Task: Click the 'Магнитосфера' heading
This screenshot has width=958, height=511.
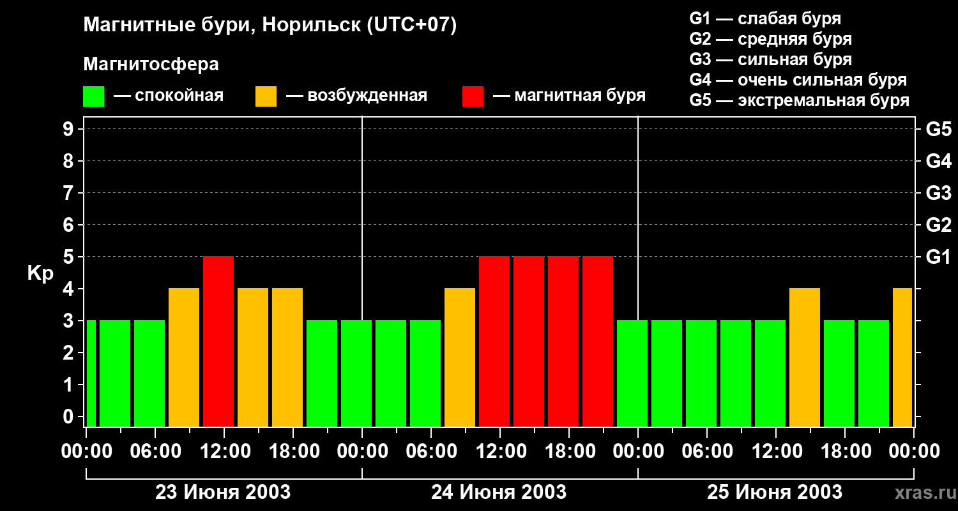Action: pyautogui.click(x=151, y=65)
